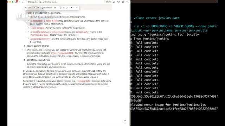Screen dimensions: 225x126
Task: Click the add-block plus handle beside 'After running the container' paragraph
Action: (x=22, y=50)
